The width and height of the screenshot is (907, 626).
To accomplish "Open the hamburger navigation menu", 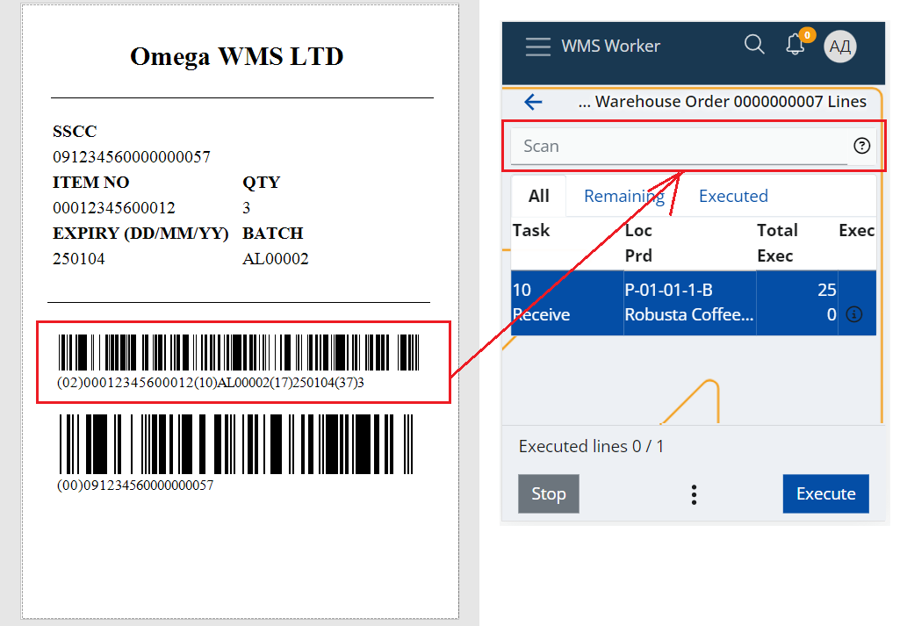I will pos(537,47).
